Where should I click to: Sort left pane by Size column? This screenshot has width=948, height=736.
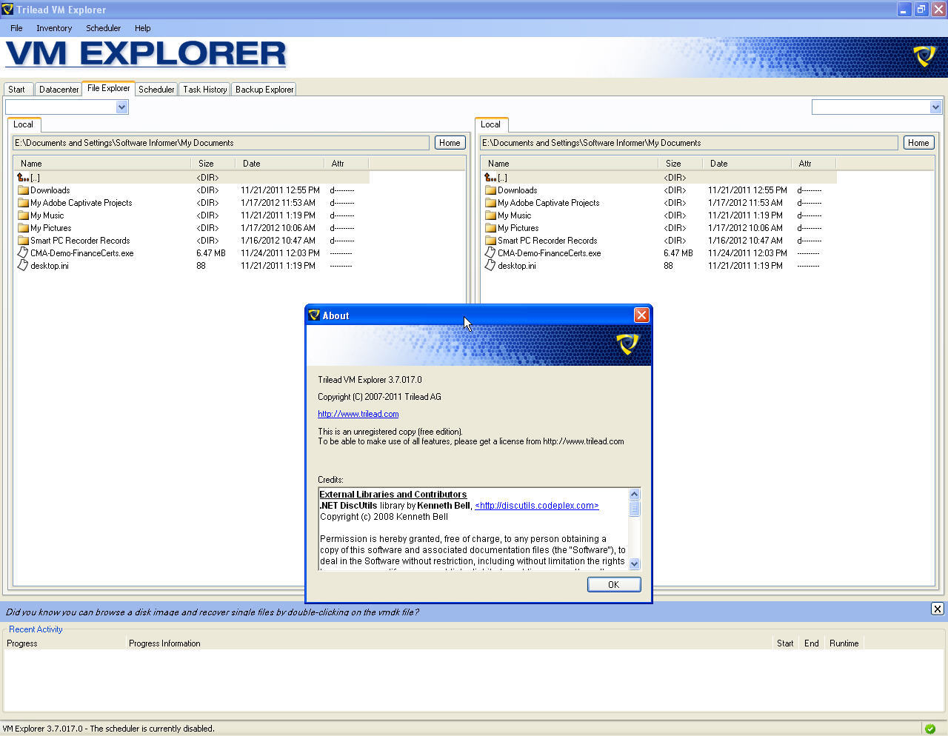213,164
